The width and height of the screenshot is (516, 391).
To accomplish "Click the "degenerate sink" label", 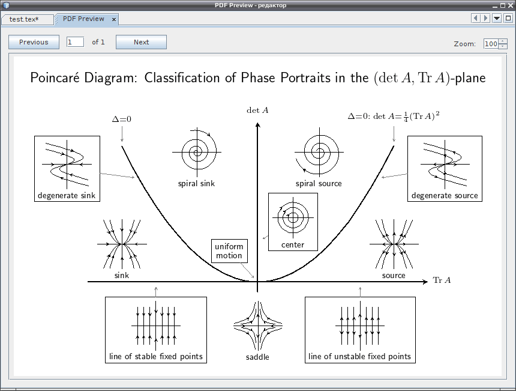I will [x=67, y=196].
